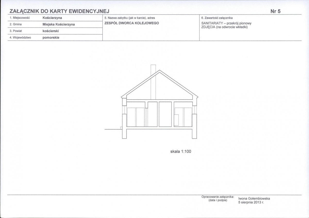The height and width of the screenshot is (218, 309).
Task: Click the 'Miejska Kościerzyna' gmina value
Action: tap(59, 24)
